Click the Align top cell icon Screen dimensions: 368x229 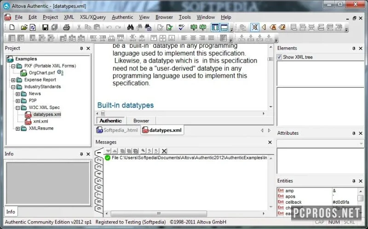[x=154, y=38]
